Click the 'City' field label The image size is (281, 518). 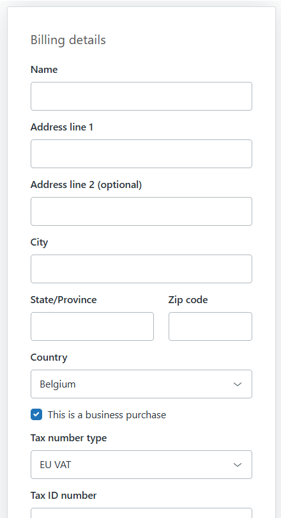point(39,242)
